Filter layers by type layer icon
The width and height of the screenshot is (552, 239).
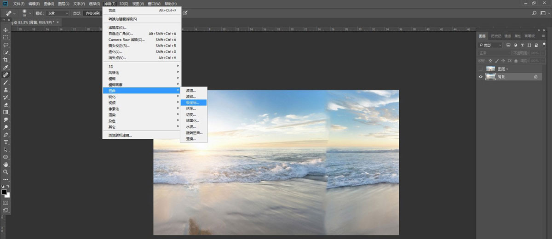click(x=523, y=45)
